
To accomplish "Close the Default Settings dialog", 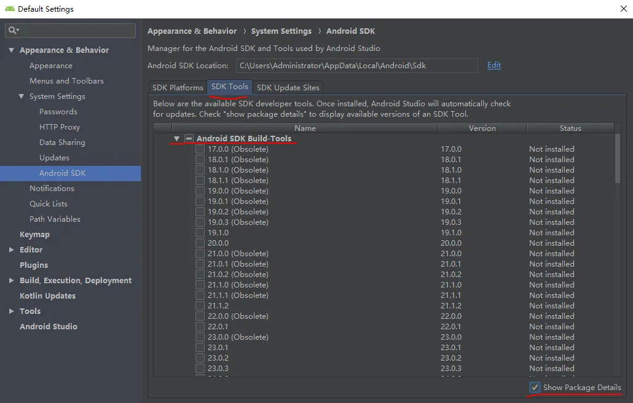I will pyautogui.click(x=623, y=9).
